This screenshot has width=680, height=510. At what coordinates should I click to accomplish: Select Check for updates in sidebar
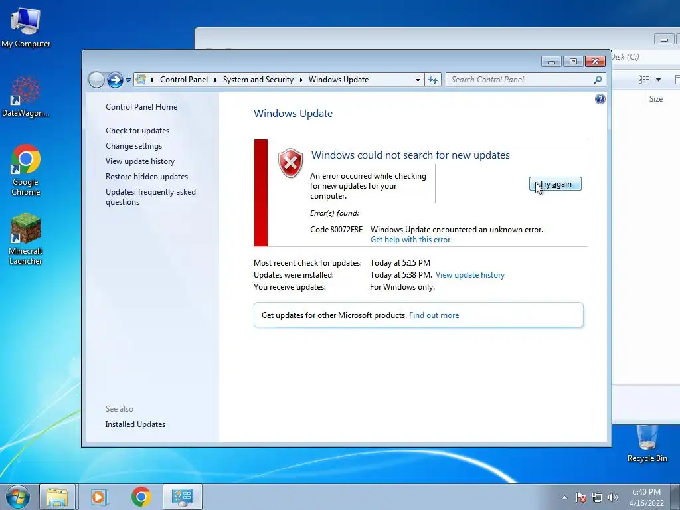pos(137,131)
